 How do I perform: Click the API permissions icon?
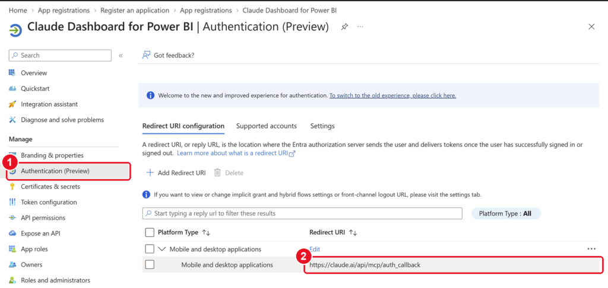click(12, 218)
